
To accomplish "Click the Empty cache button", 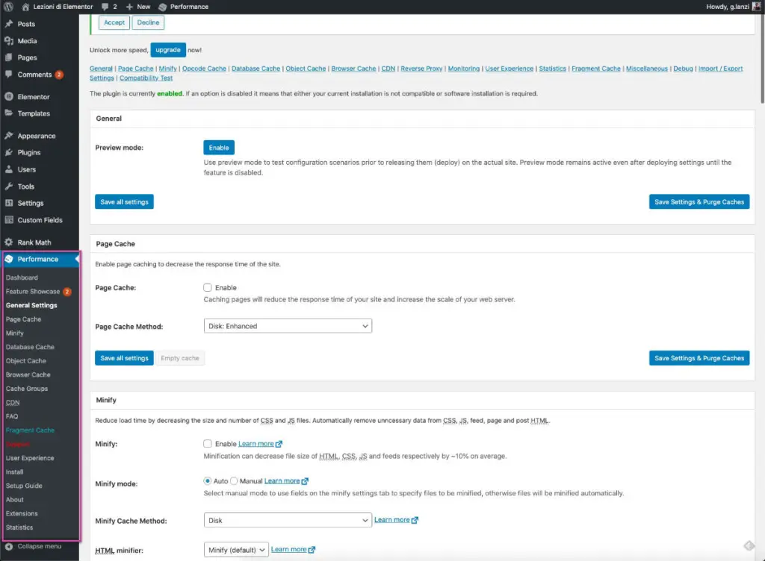I will point(180,358).
